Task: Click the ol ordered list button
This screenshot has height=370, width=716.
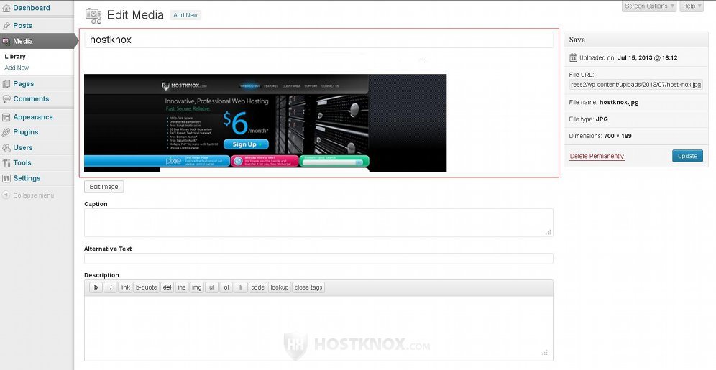Action: [226, 287]
